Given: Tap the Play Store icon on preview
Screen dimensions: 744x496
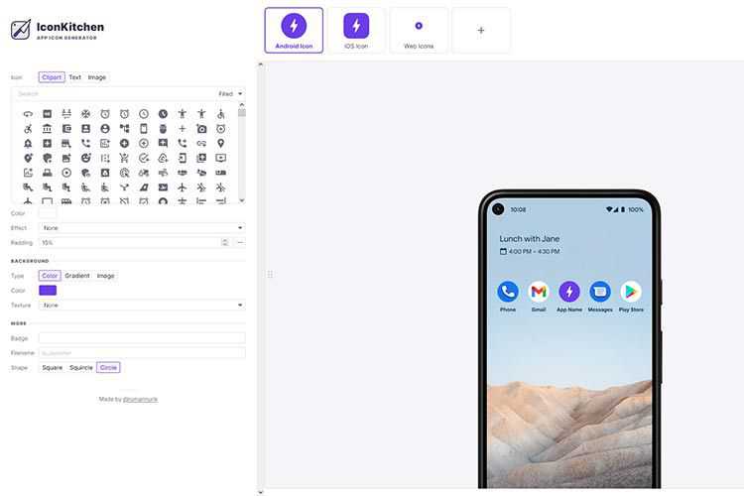Looking at the screenshot, I should point(631,292).
